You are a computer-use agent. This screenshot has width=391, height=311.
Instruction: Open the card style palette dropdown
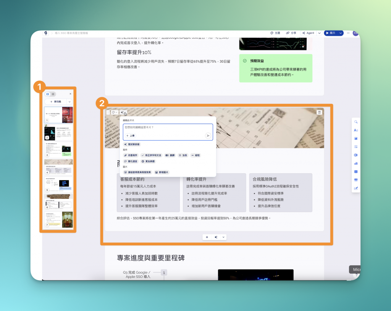pyautogui.click(x=115, y=113)
